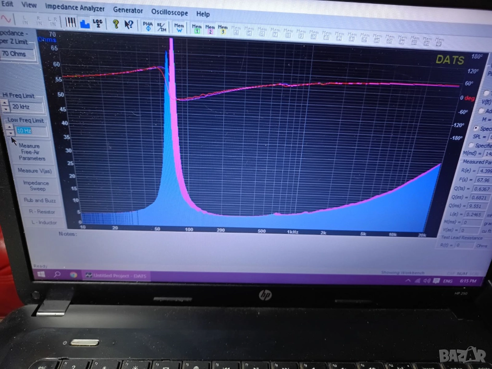492x369 pixels.
Task: Open help with the yellow question mark
Action: [x=115, y=24]
